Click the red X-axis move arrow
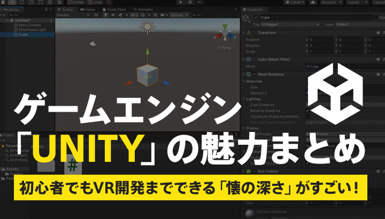Image resolution: width=385 pixels, height=219 pixels. tap(129, 83)
